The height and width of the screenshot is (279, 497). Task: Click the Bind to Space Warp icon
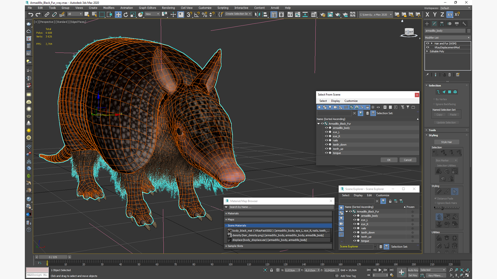pyautogui.click(x=62, y=14)
